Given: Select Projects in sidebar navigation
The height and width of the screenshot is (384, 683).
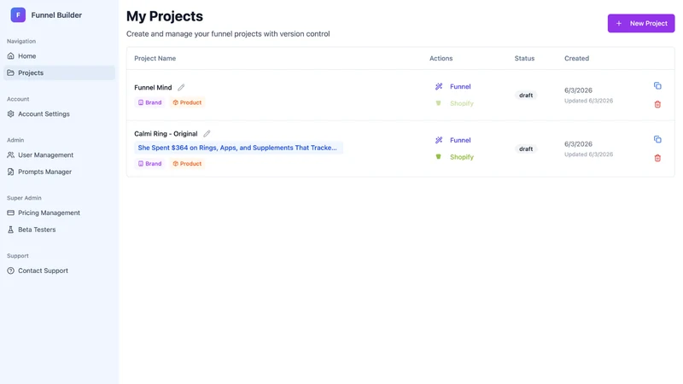Looking at the screenshot, I should coord(59,73).
